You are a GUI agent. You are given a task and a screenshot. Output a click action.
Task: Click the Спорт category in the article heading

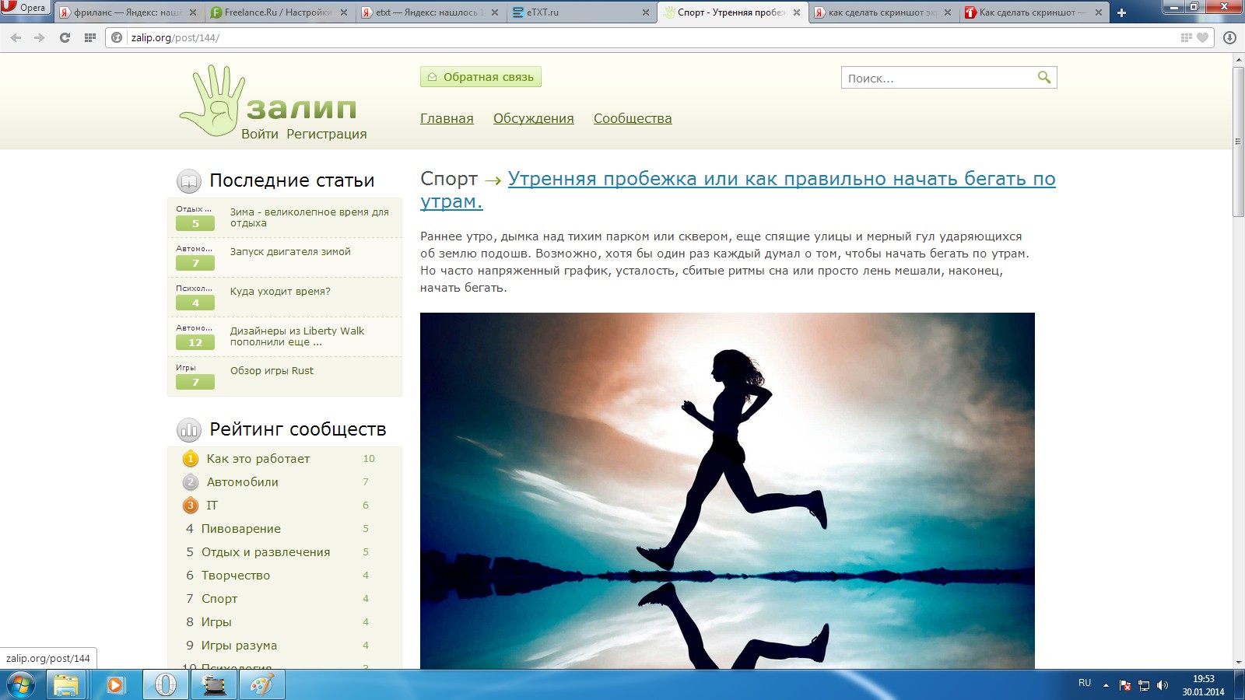tap(449, 179)
